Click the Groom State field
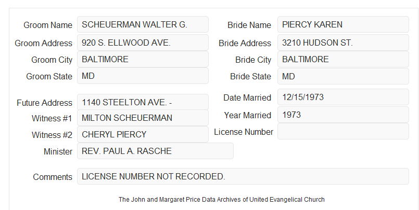The height and width of the screenshot is (210, 419). tap(143, 76)
